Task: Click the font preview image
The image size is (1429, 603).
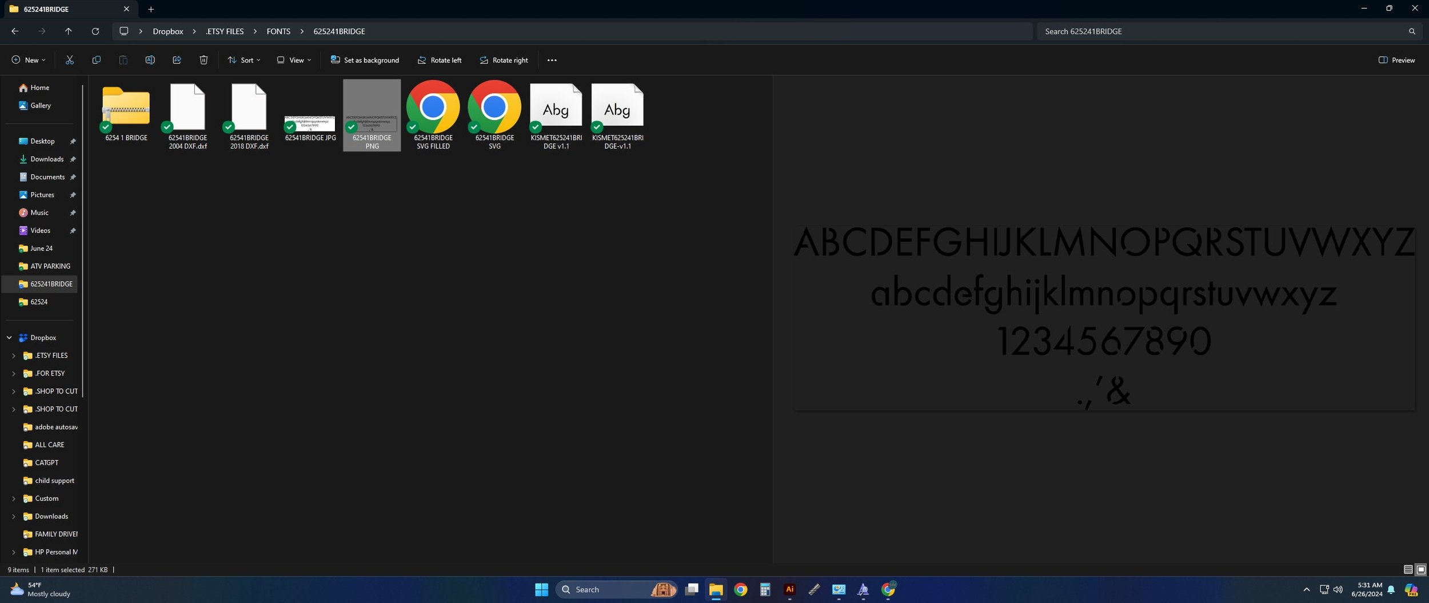Action: [x=1104, y=317]
